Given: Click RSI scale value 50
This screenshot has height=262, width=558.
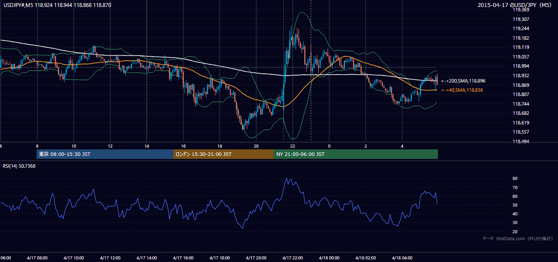Looking at the screenshot, I should 515,205.
